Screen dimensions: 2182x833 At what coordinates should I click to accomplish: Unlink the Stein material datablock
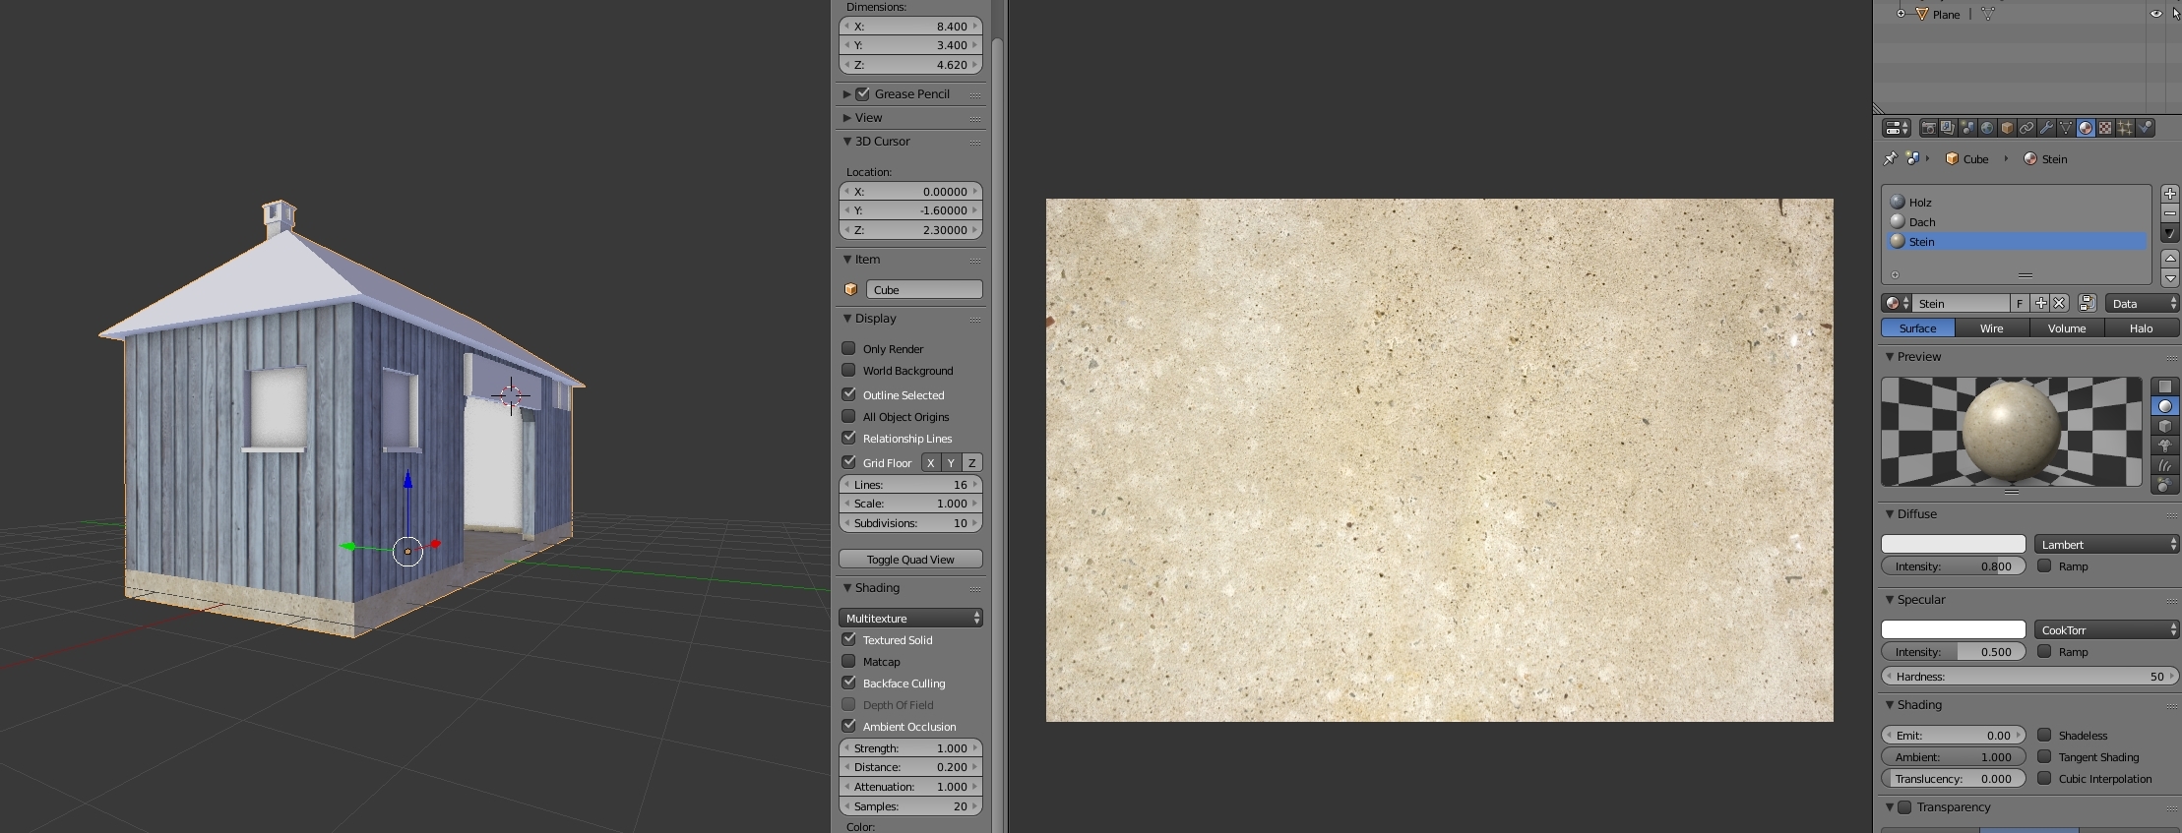(x=2059, y=304)
